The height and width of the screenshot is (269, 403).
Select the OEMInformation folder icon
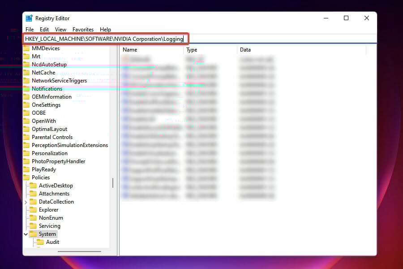26,97
